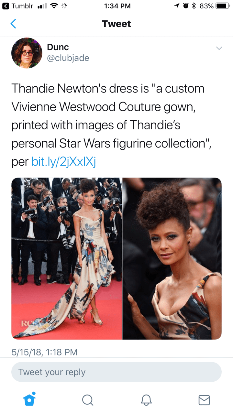Open the Home tab with notification dot
The width and height of the screenshot is (233, 414).
[29, 399]
